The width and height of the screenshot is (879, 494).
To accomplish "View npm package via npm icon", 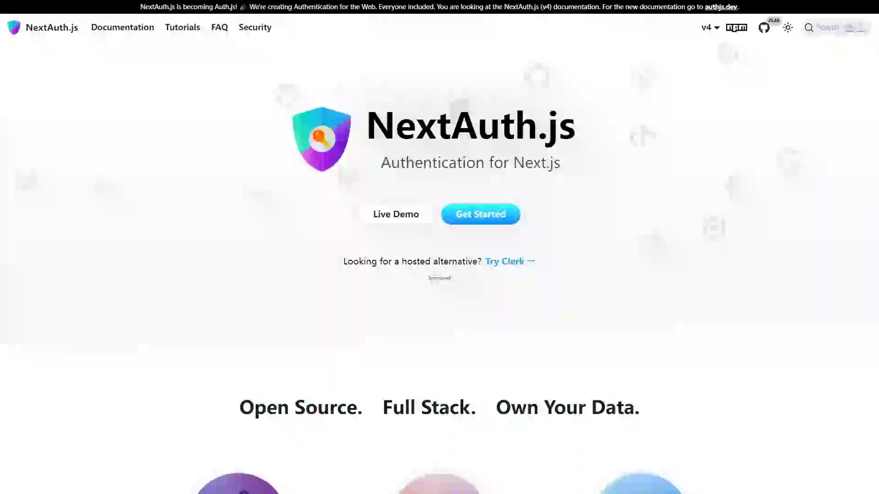I will click(737, 27).
